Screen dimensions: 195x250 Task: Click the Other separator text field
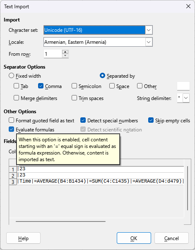point(183,86)
